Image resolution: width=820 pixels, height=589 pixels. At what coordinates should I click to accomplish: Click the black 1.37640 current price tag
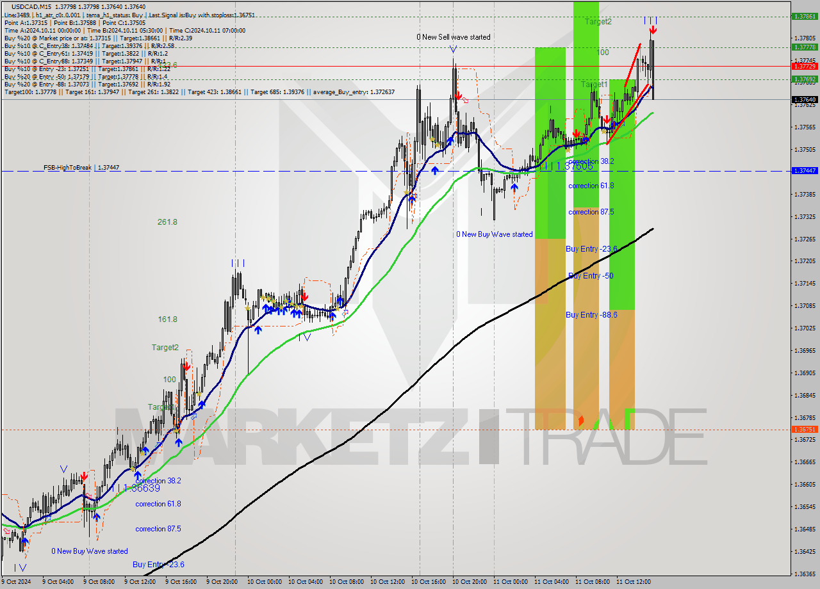805,99
